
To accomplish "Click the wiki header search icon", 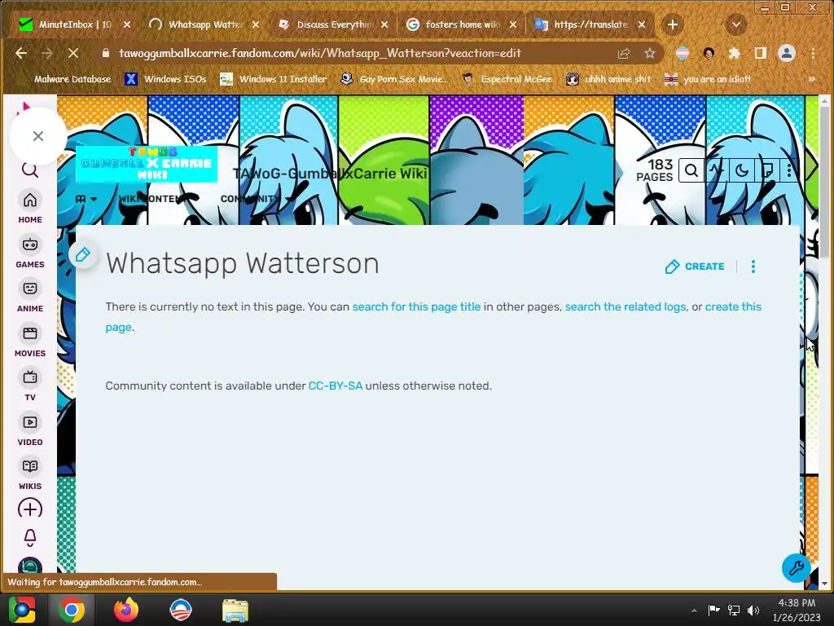I will (x=691, y=170).
